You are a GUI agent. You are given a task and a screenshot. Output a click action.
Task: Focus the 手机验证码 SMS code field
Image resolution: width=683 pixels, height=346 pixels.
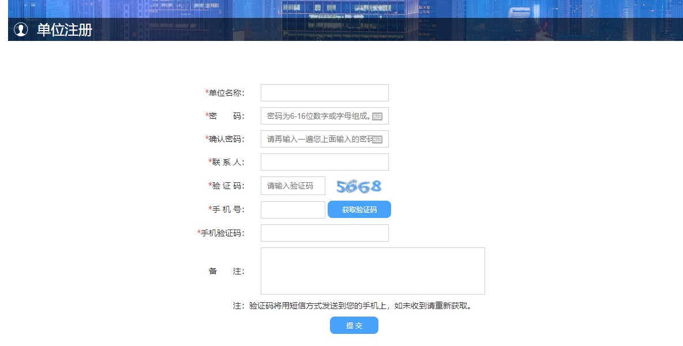[x=324, y=232]
